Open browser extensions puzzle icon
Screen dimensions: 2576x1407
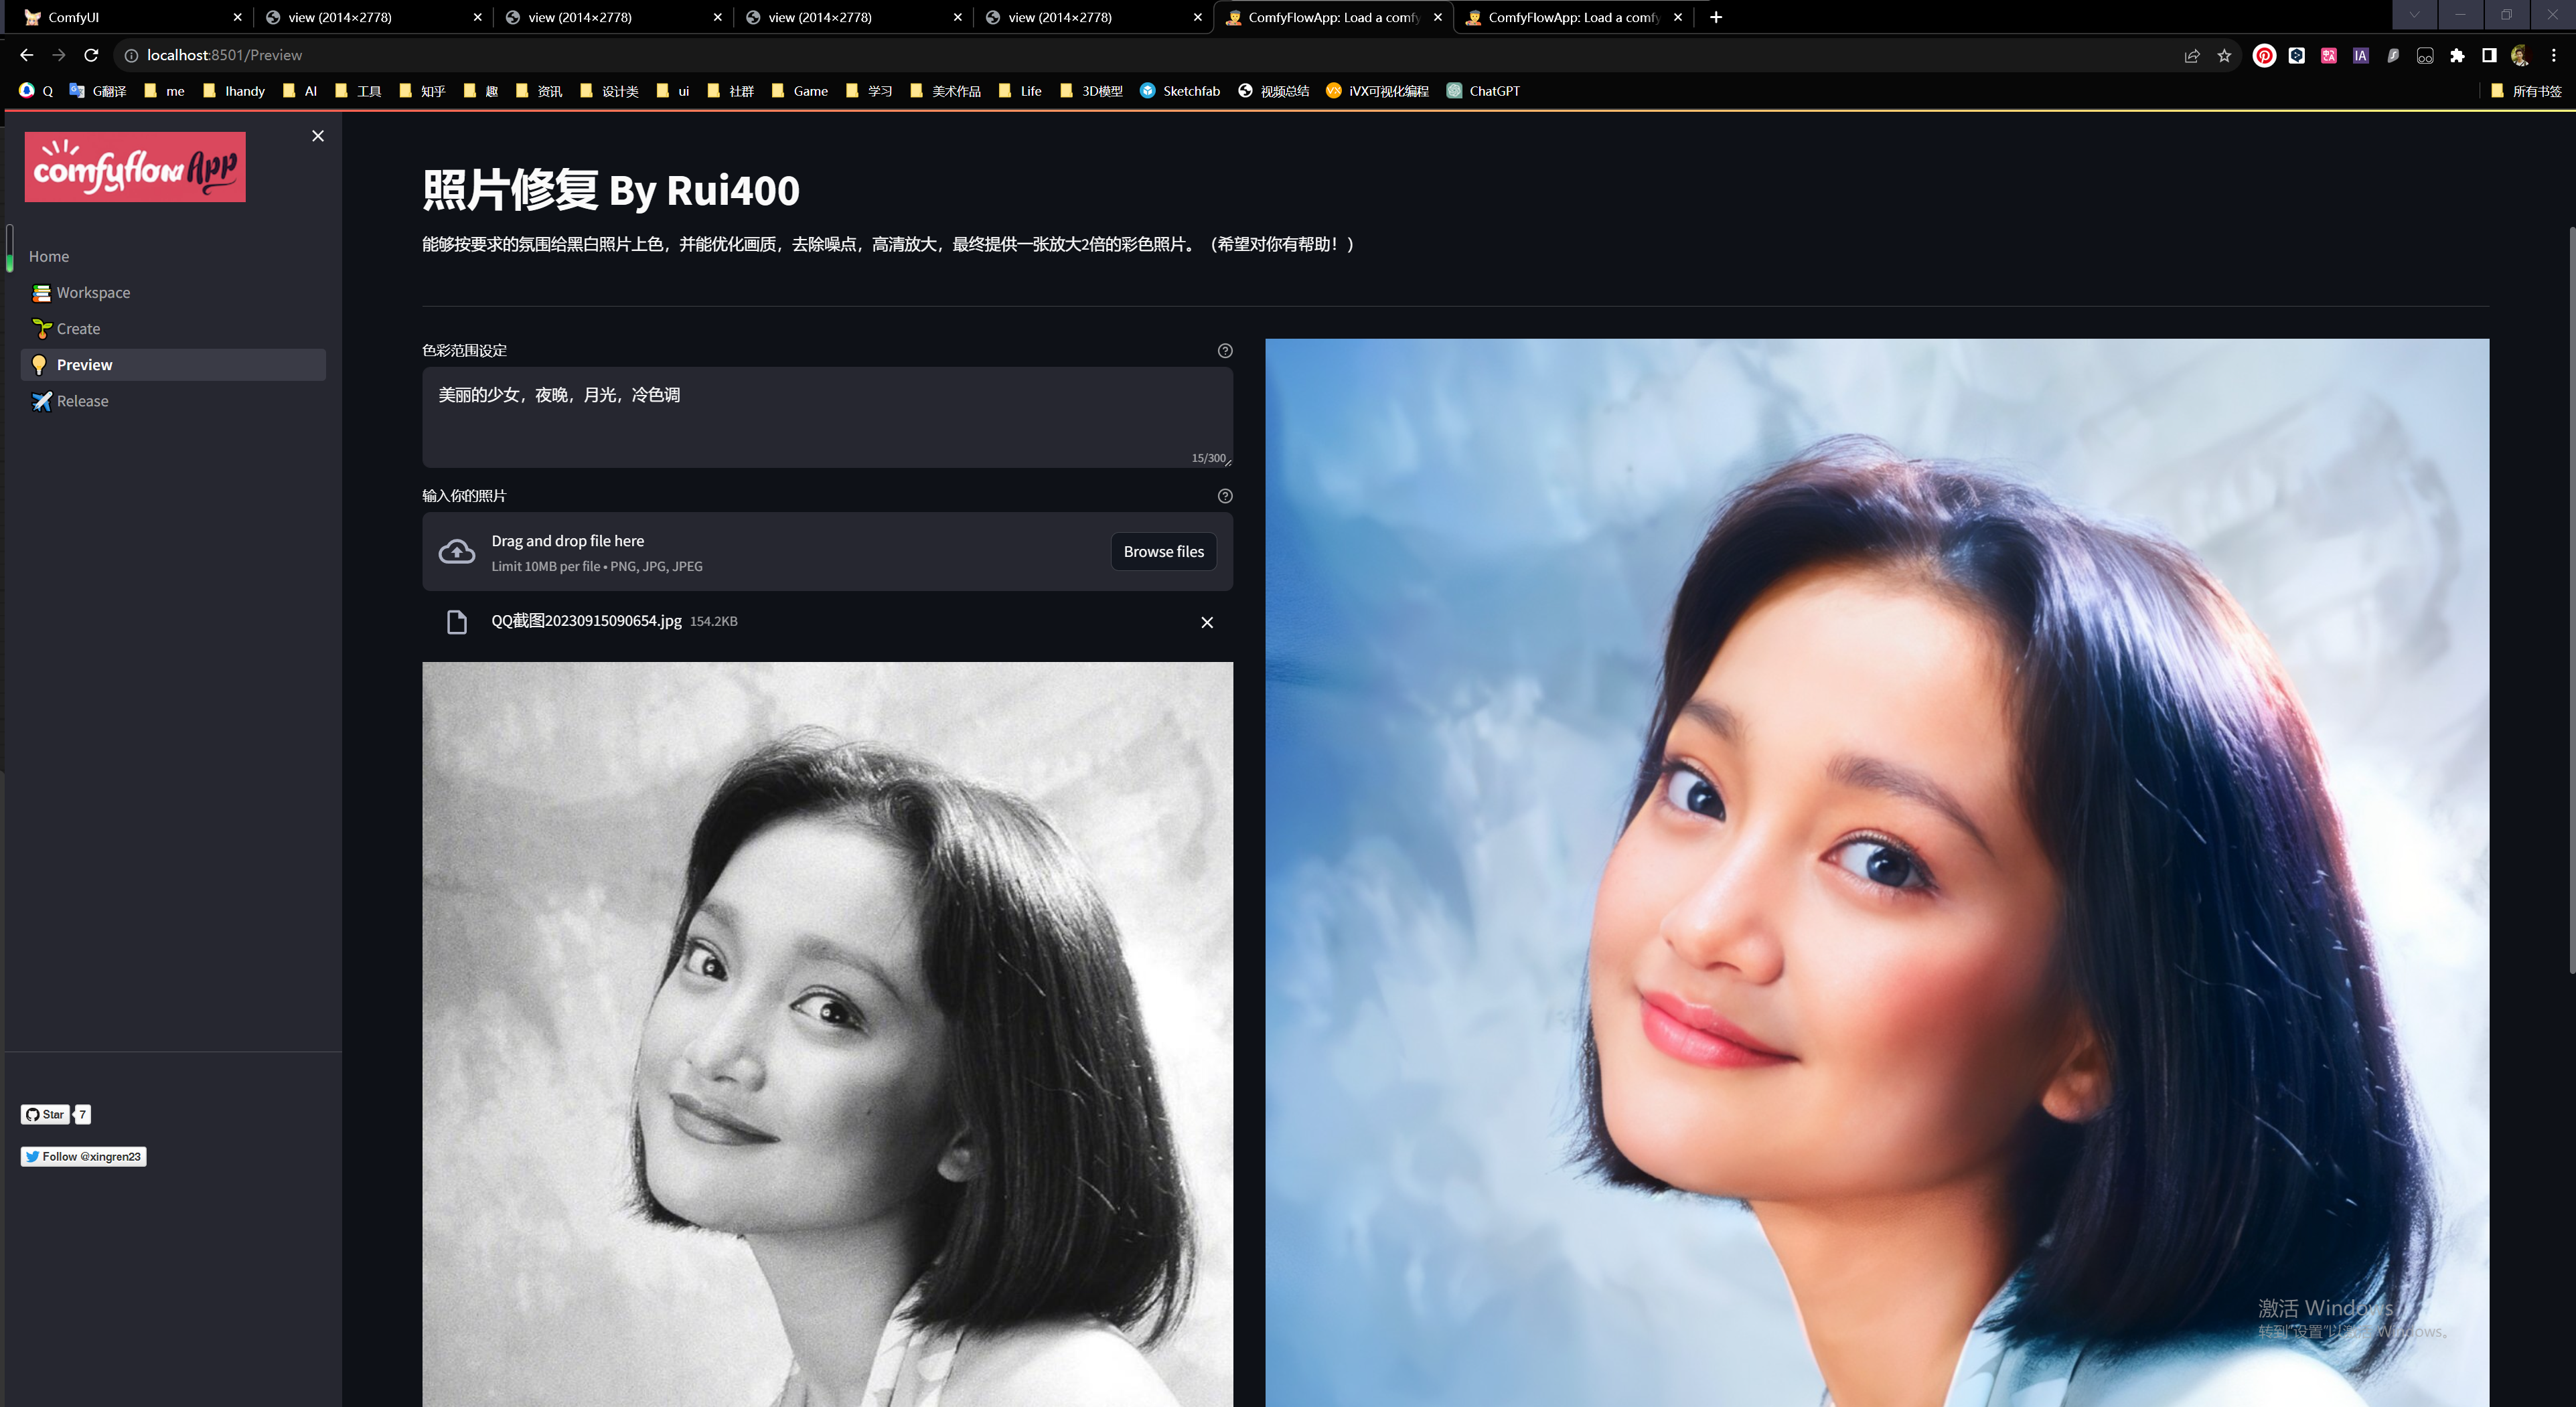2457,56
